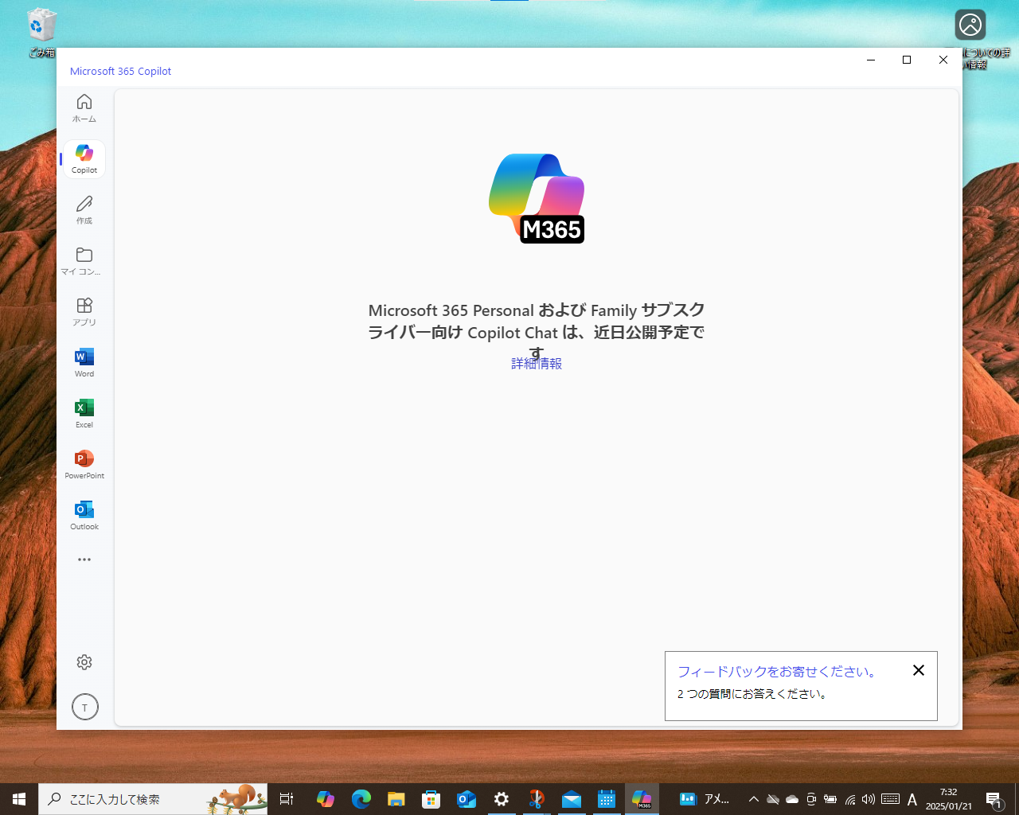The image size is (1019, 815).
Task: Click the 詳細情報 link
Action: pyautogui.click(x=537, y=364)
